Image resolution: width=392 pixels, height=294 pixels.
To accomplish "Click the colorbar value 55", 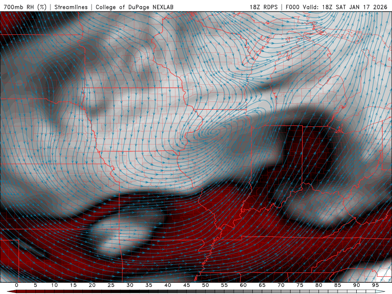I will point(224,285).
